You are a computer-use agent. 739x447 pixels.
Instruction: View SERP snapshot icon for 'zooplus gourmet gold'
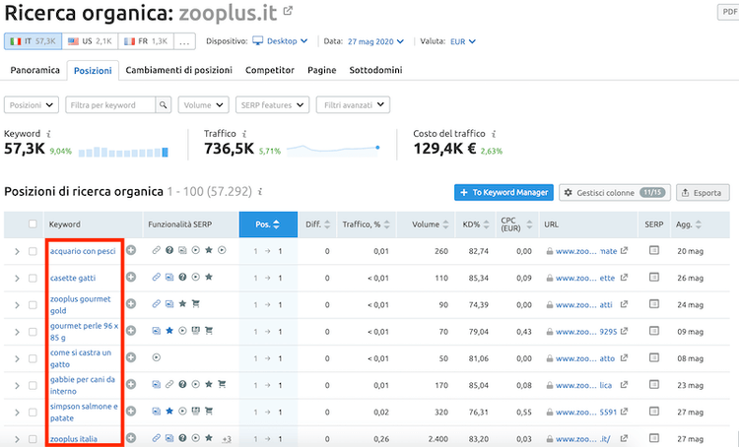pyautogui.click(x=653, y=304)
